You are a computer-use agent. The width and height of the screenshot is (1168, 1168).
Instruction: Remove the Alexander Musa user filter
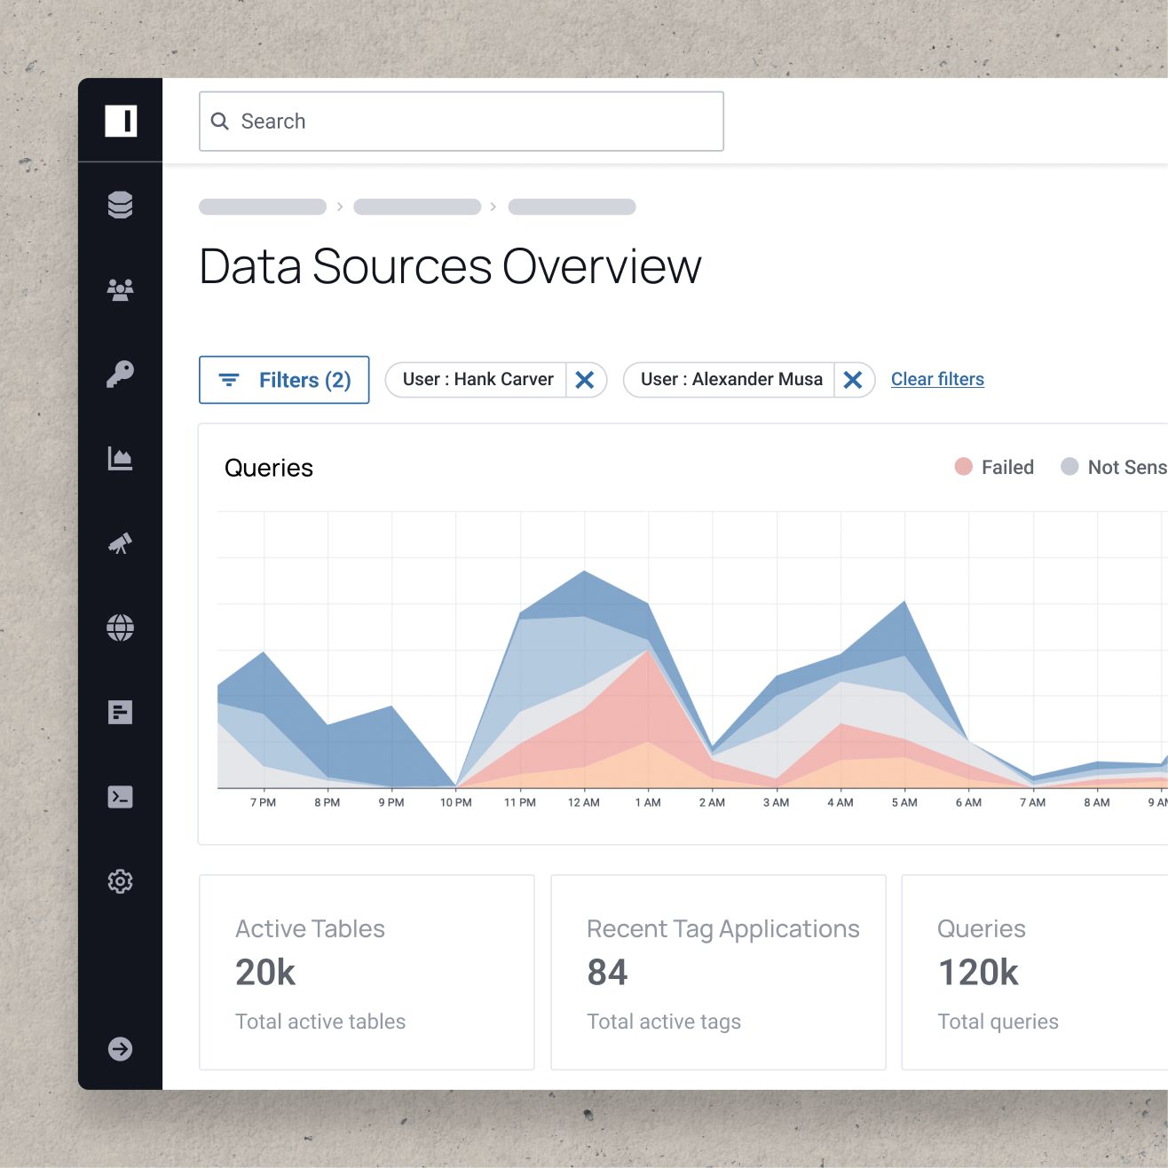pyautogui.click(x=853, y=380)
